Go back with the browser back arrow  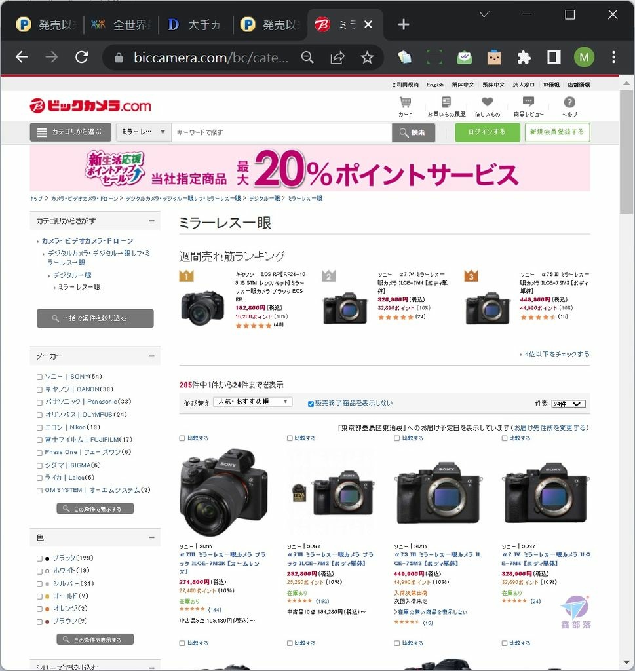(x=22, y=57)
